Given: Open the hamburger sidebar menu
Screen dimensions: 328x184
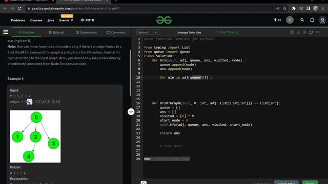Looking at the screenshot, I should click(6, 32).
